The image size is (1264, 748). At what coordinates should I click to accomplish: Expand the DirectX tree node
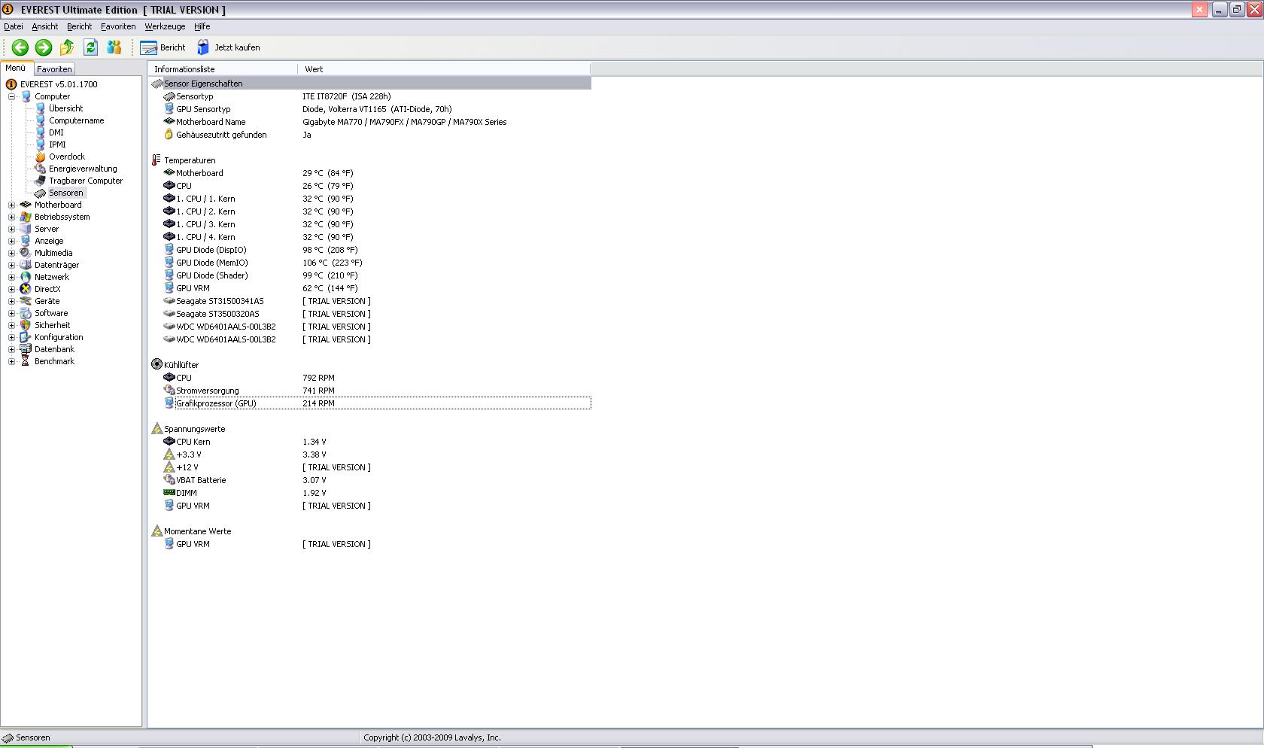tap(11, 289)
